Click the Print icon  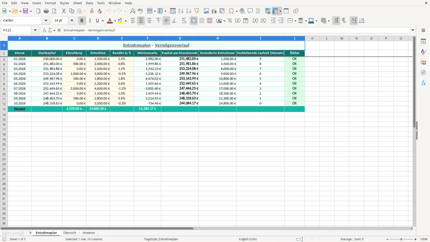pos(46,11)
